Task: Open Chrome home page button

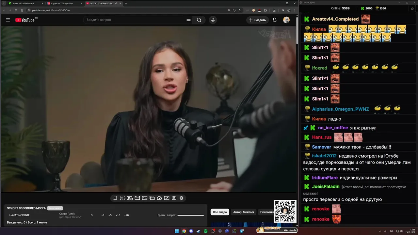Action: pos(22,10)
